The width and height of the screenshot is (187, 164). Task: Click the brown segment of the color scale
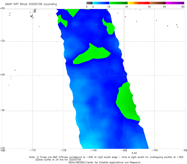coord(157,3)
